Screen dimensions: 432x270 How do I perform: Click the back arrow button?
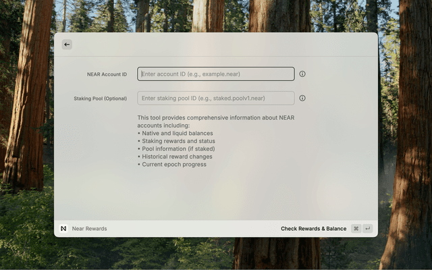(67, 45)
